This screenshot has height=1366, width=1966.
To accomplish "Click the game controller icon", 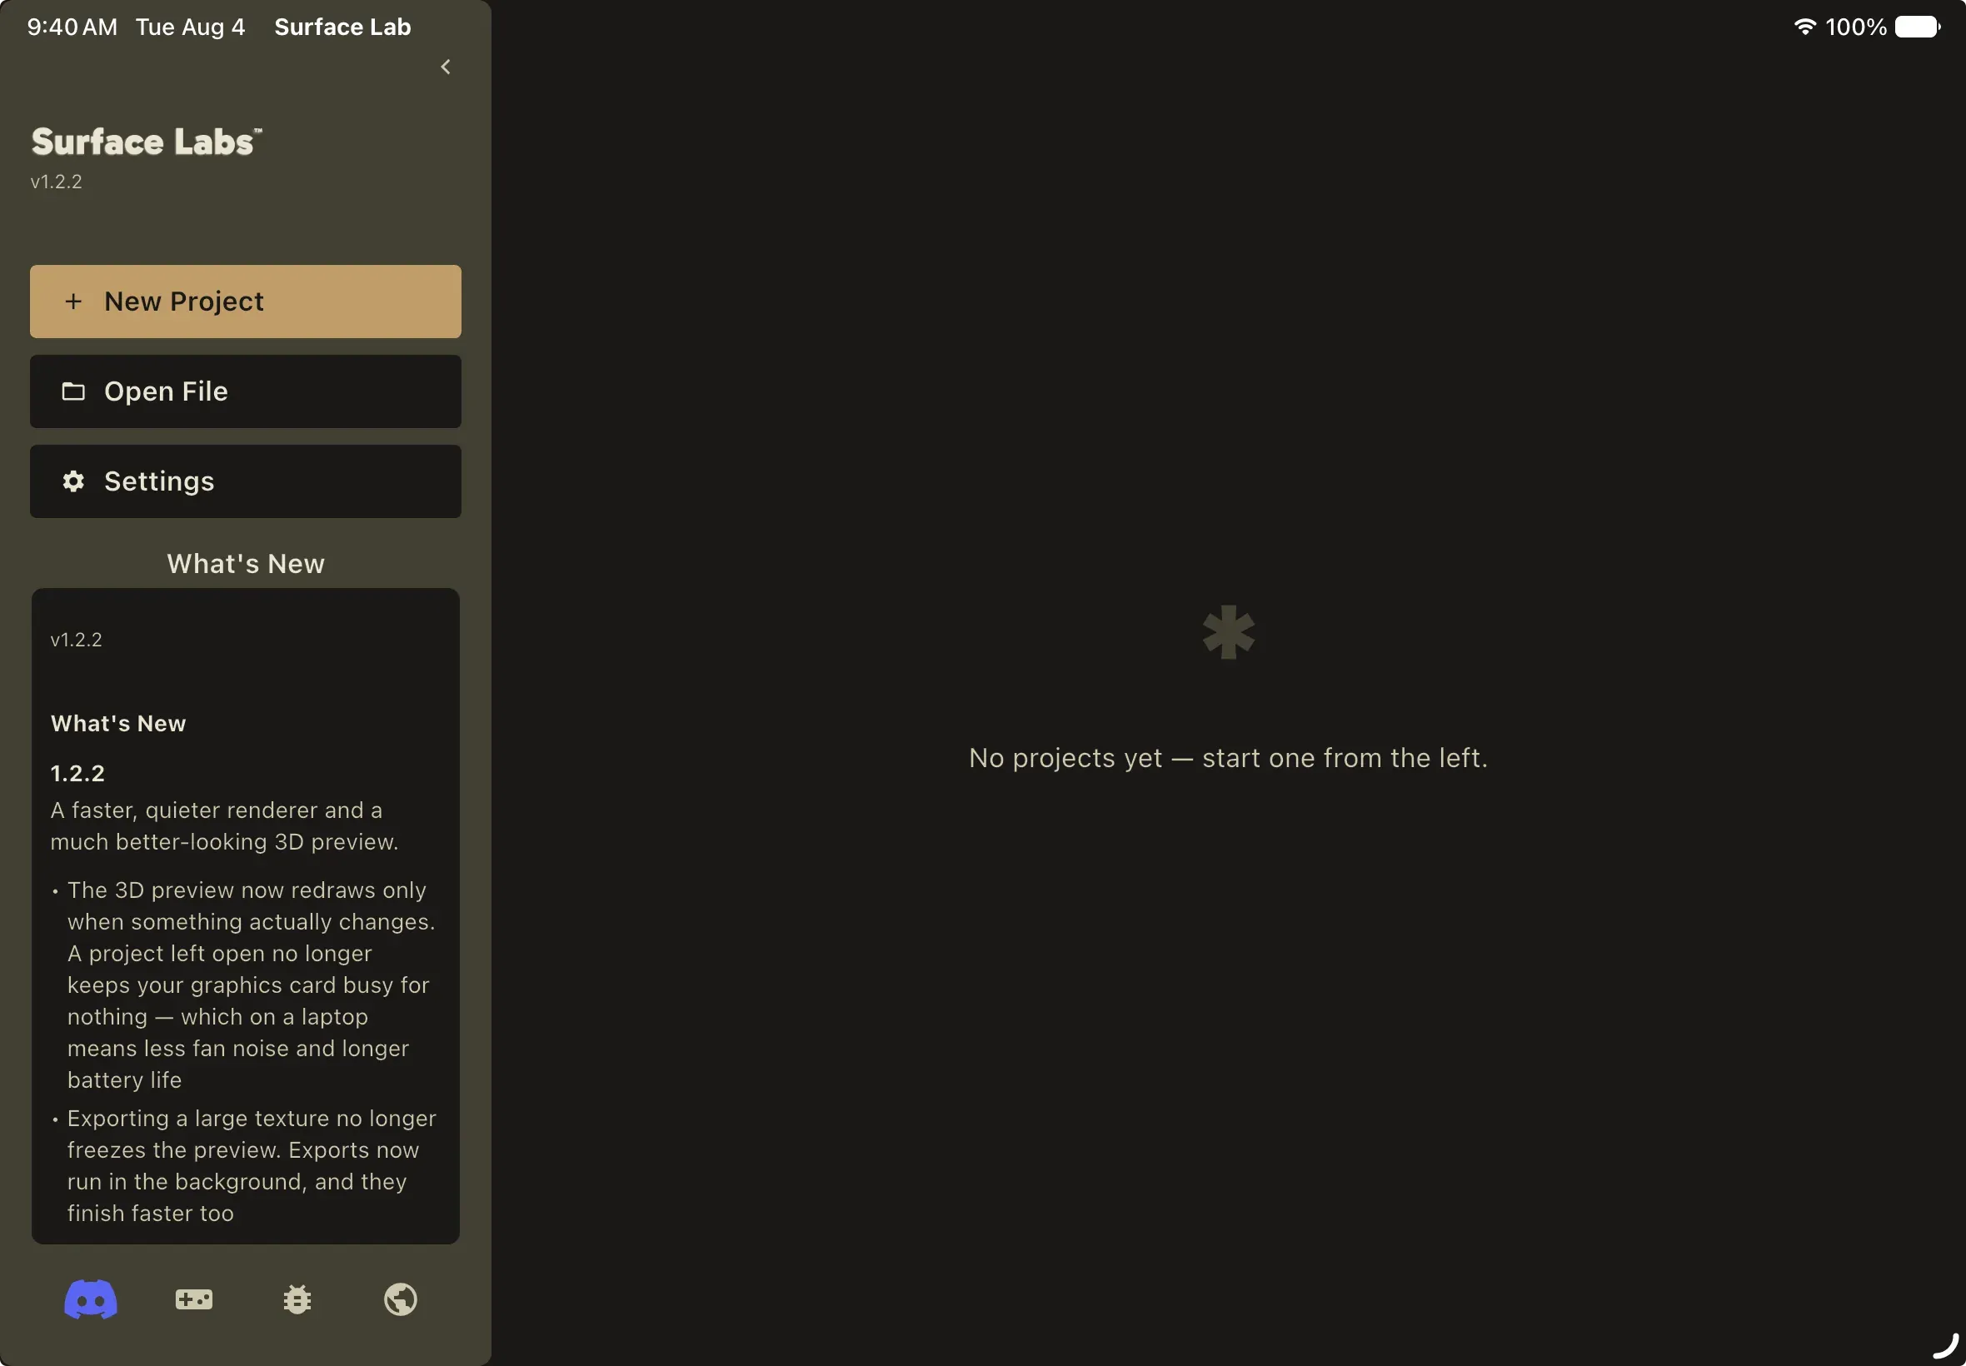I will [x=194, y=1299].
